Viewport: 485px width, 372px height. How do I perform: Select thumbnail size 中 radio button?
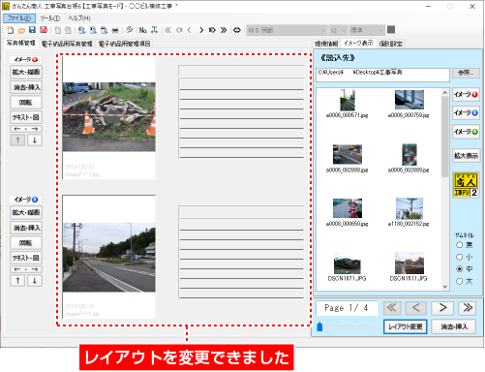[x=460, y=269]
